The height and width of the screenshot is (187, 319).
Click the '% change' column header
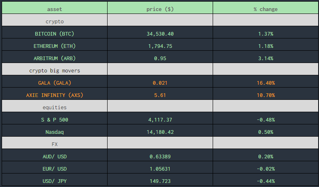click(266, 8)
